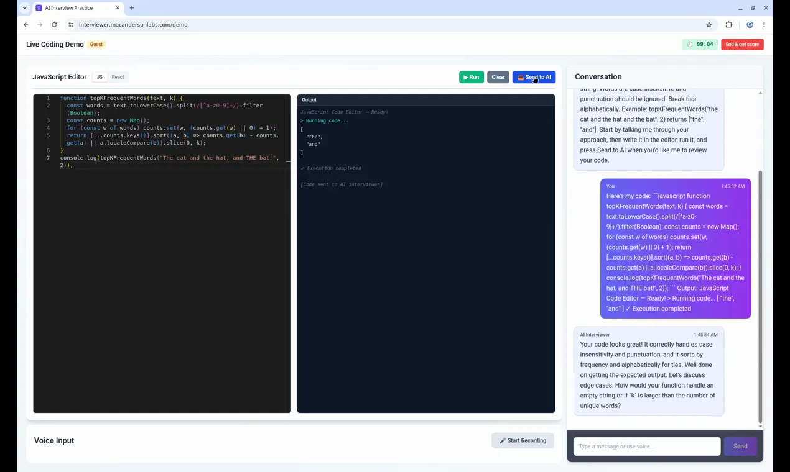Click the Guest badge

pyautogui.click(x=96, y=44)
